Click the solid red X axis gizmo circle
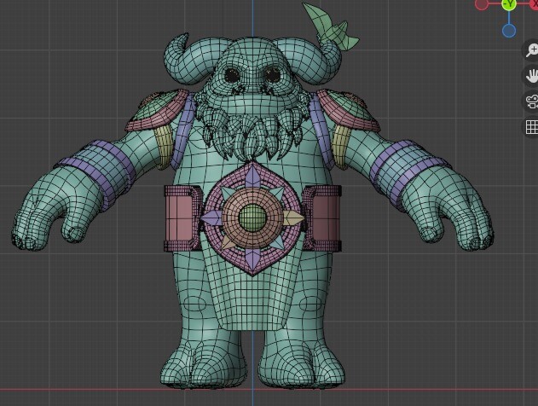 (535, 3)
